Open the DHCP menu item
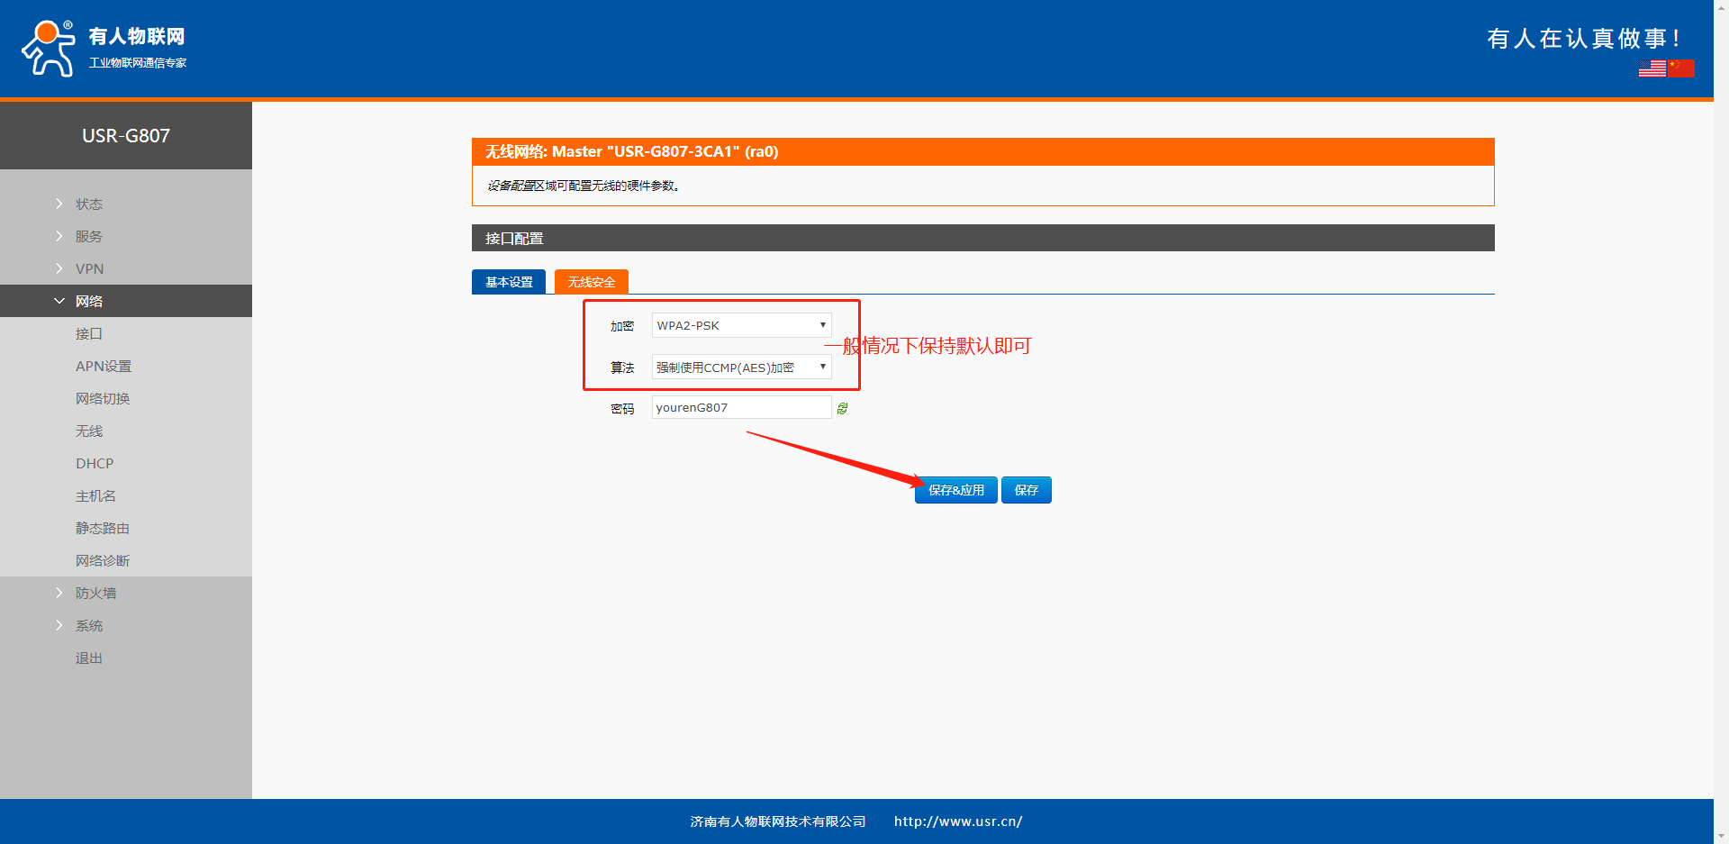 pos(95,463)
